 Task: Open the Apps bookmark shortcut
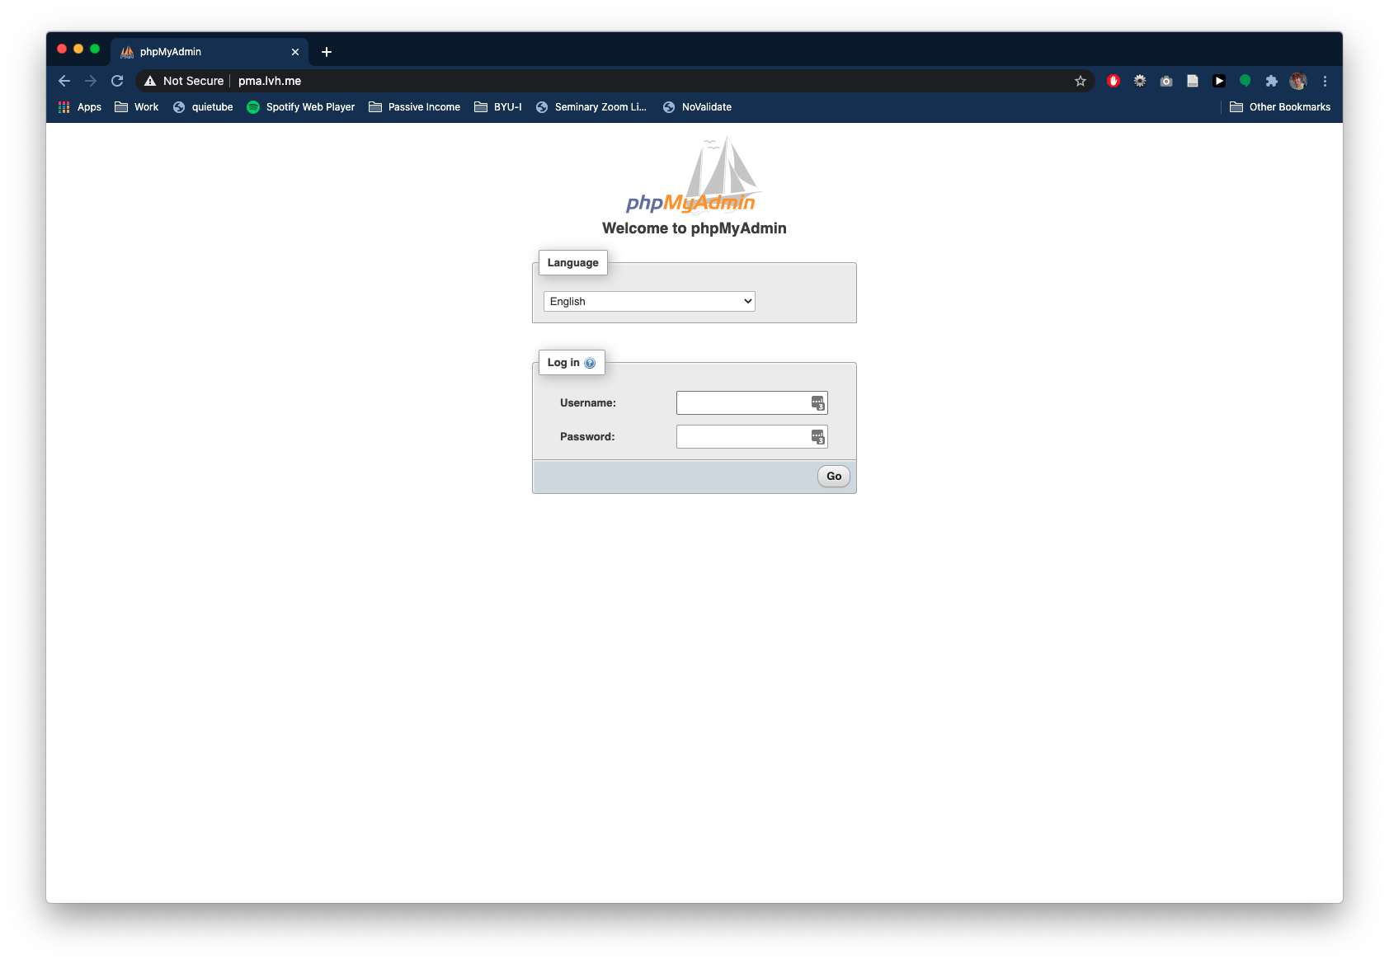coord(80,107)
